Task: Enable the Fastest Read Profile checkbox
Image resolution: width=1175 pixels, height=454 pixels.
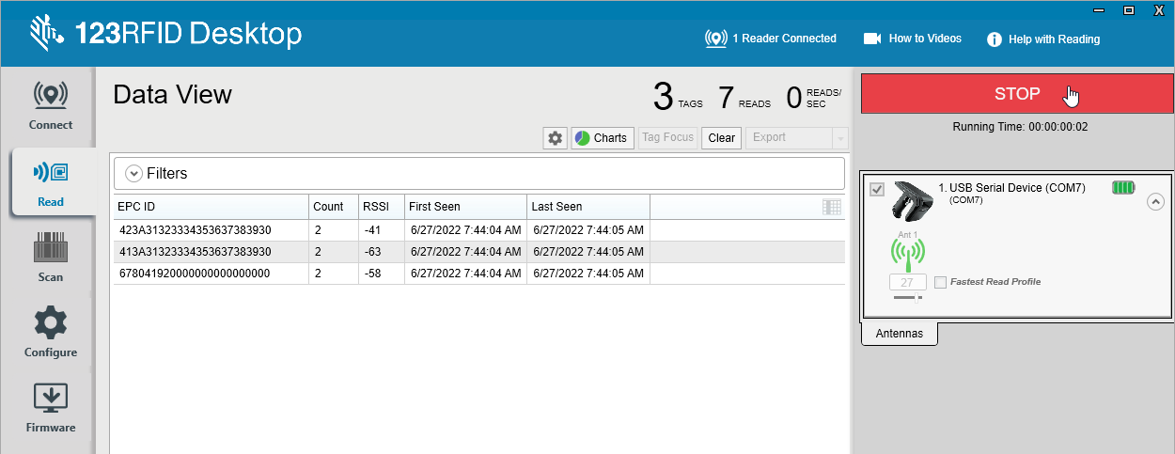Action: tap(941, 282)
